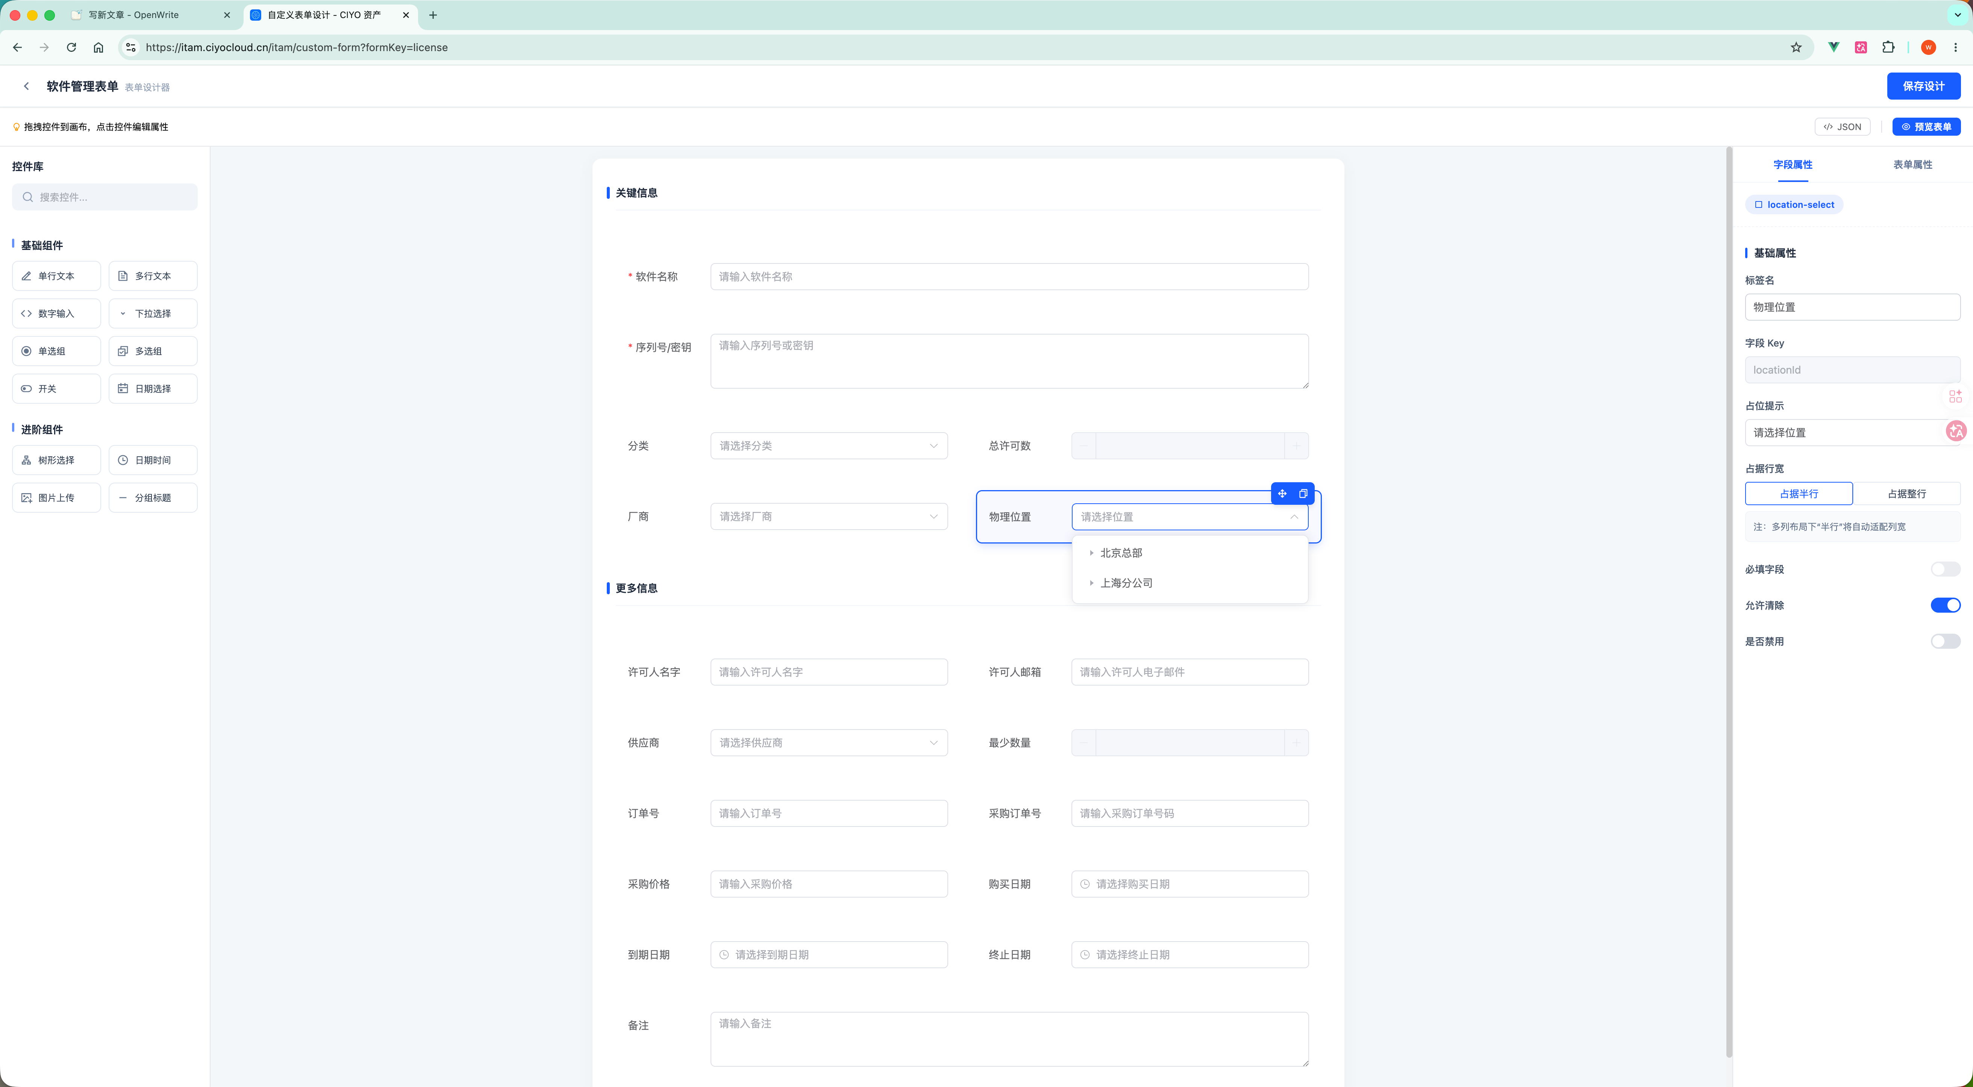Toggle the 必填字段 switch

[1946, 569]
